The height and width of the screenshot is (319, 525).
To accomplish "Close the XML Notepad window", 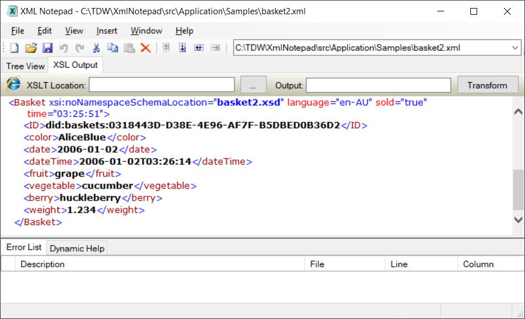I will point(507,11).
